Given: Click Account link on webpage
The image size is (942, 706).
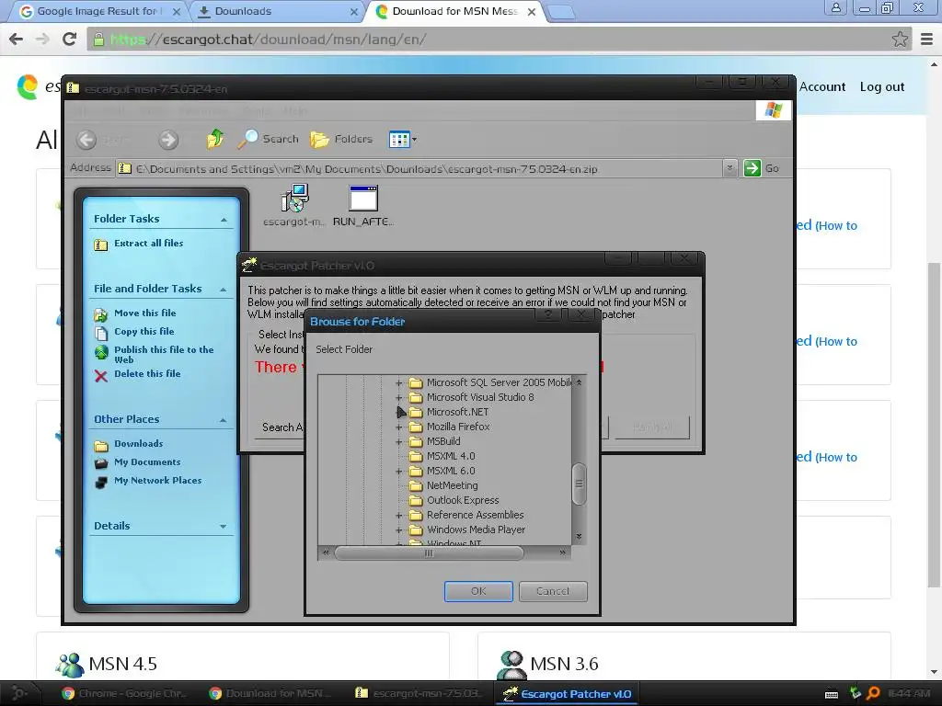Looking at the screenshot, I should 821,86.
